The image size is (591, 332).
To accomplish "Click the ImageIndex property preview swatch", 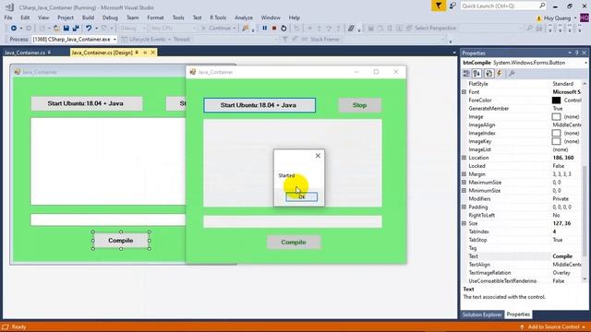I will click(x=556, y=133).
